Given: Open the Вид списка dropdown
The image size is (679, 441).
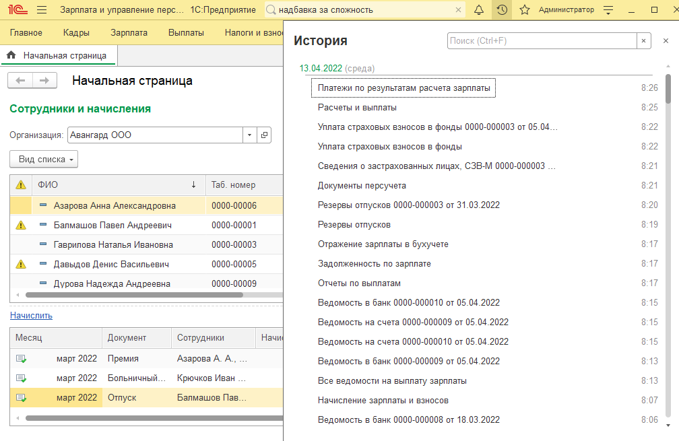Looking at the screenshot, I should coord(44,160).
